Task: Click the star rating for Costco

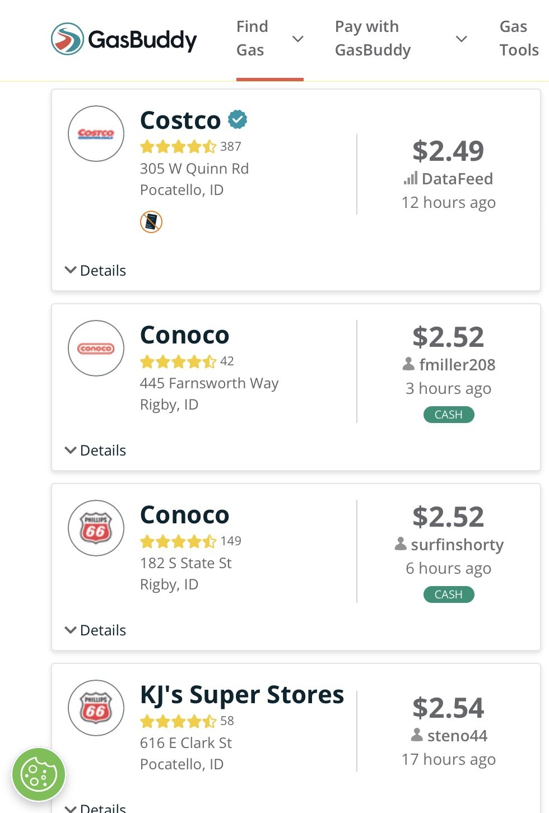Action: click(178, 147)
